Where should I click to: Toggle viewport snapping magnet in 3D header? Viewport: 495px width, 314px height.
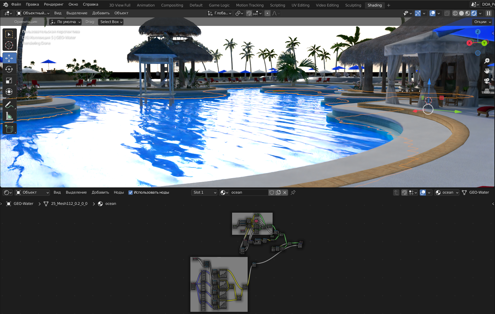(x=249, y=13)
